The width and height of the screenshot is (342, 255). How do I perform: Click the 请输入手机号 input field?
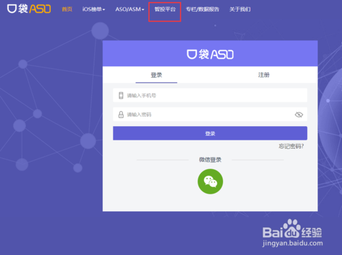pyautogui.click(x=210, y=95)
